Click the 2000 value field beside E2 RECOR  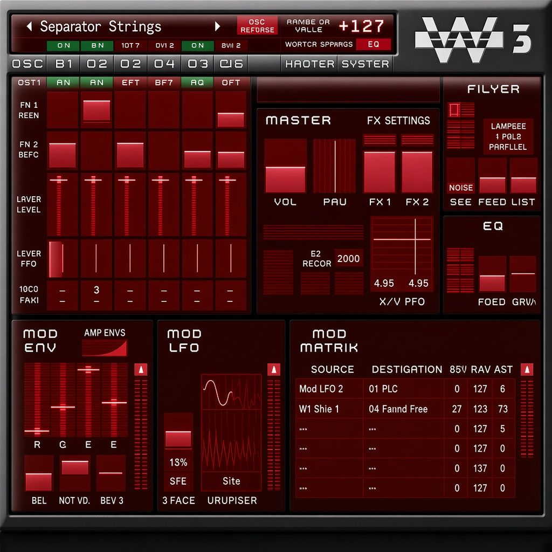[349, 259]
